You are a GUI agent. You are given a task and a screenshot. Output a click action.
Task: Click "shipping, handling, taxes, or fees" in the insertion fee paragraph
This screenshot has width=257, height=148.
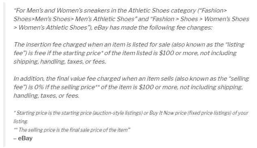[x=60, y=62]
